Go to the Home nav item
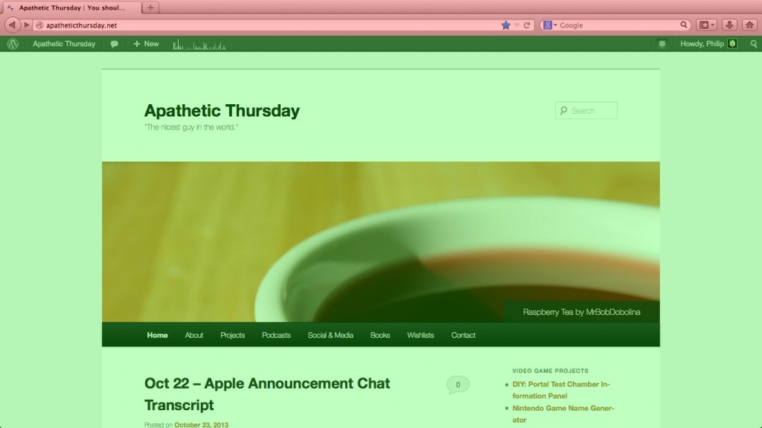The image size is (762, 428). (158, 335)
